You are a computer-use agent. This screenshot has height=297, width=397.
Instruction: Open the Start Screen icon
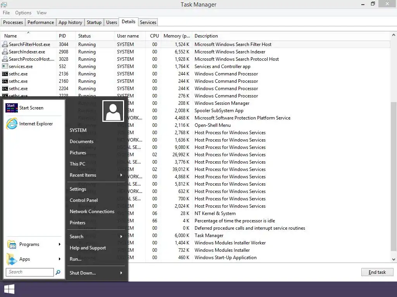click(12, 108)
